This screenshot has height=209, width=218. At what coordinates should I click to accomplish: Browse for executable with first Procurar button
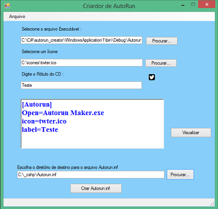[162, 41]
